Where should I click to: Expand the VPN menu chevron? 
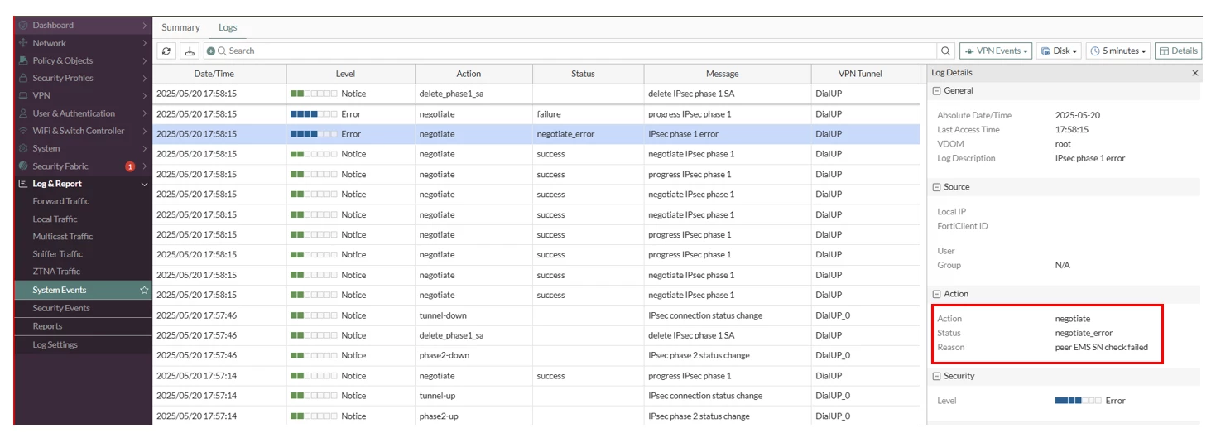(x=145, y=96)
